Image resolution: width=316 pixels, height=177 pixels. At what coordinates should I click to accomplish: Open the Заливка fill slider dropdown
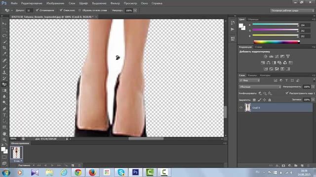pyautogui.click(x=313, y=100)
